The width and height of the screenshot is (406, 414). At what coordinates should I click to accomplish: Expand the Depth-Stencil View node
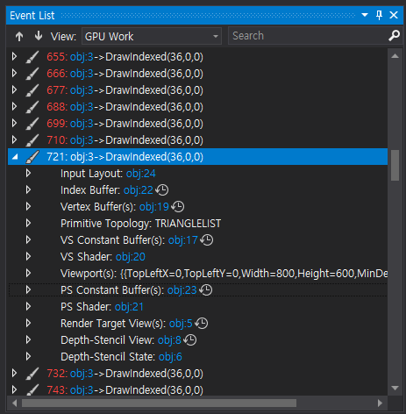(28, 339)
